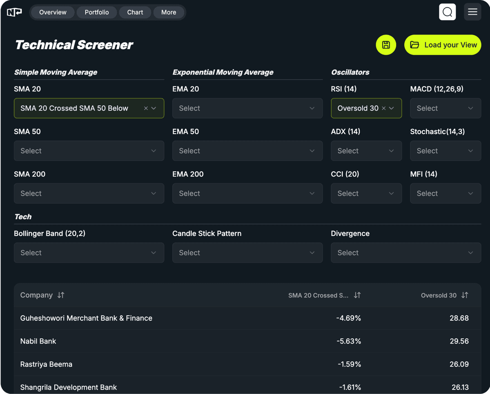Open the hamburger menu icon
Screen dimensions: 490x394
[472, 12]
